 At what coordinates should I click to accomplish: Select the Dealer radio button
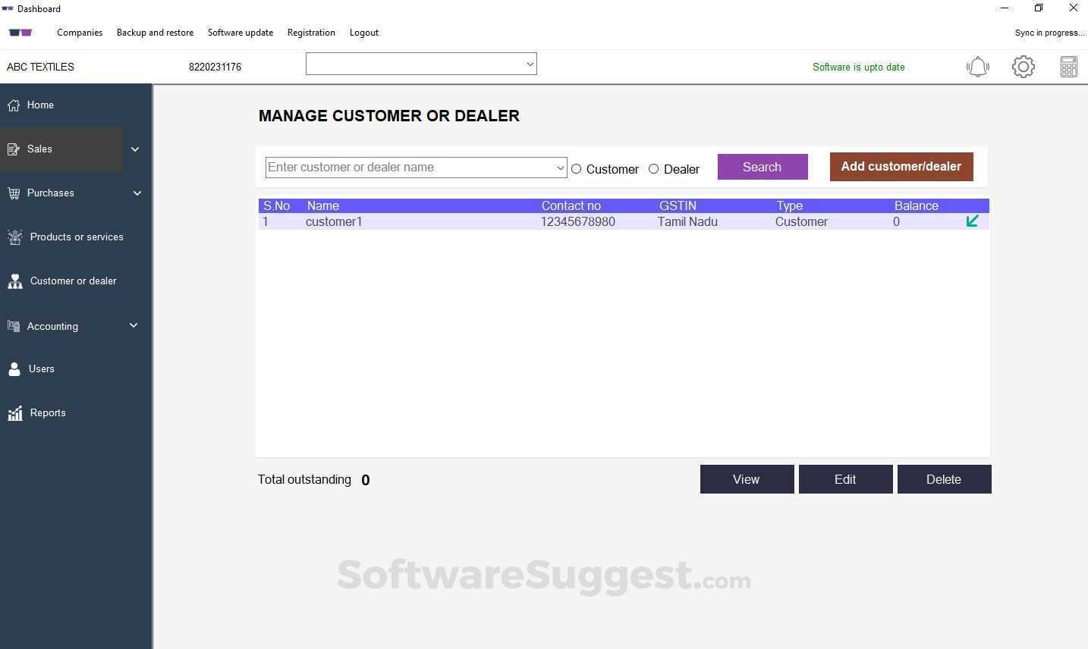[x=654, y=169]
